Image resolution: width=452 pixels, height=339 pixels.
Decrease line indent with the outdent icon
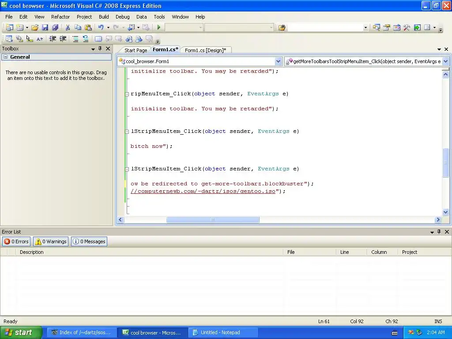click(x=53, y=39)
